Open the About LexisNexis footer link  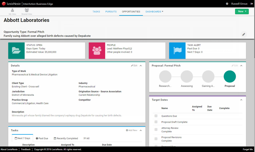(x=9, y=149)
